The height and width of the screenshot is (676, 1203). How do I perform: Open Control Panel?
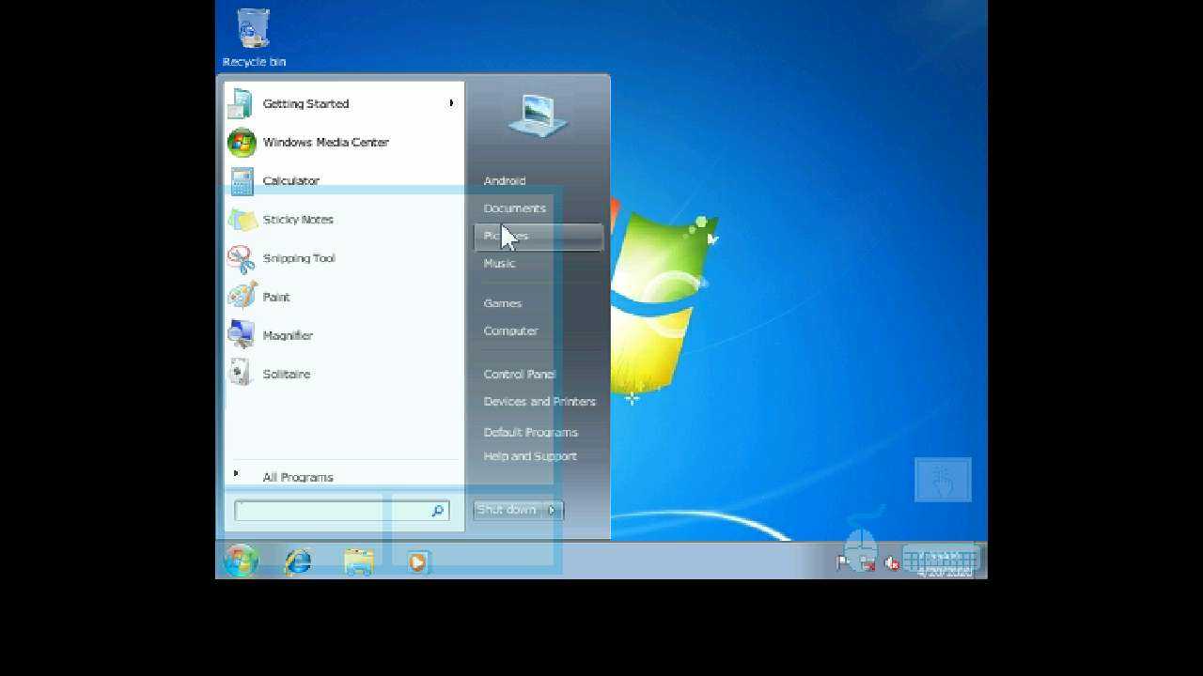tap(520, 374)
